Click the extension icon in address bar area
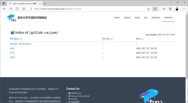This screenshot has width=188, height=103. click(155, 9)
